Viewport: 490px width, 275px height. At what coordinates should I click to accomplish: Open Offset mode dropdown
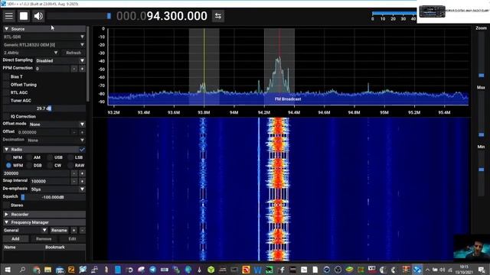(57, 125)
